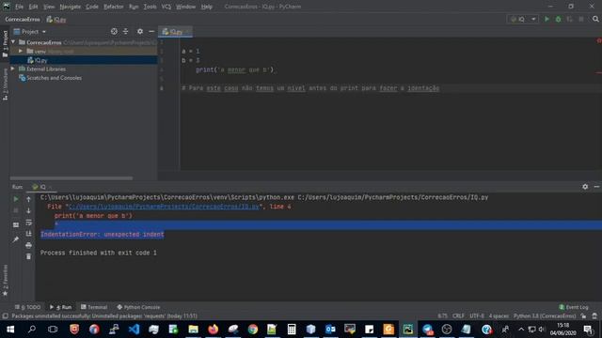Toggle read-only lock icon in status bar
602x338 pixels.
(583, 315)
